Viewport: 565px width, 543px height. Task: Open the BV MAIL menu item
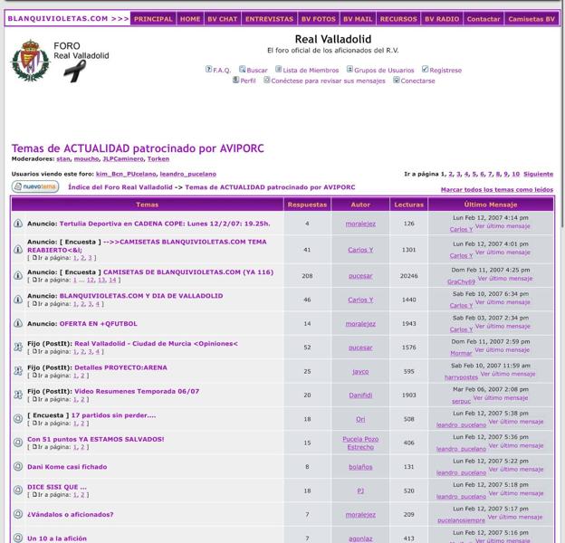[x=358, y=19]
